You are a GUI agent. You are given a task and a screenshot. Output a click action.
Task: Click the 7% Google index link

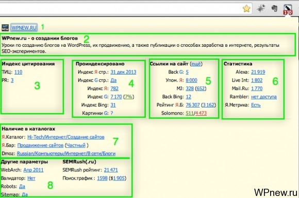tap(128, 97)
